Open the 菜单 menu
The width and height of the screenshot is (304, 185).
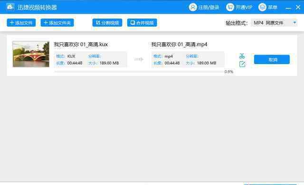pyautogui.click(x=268, y=8)
